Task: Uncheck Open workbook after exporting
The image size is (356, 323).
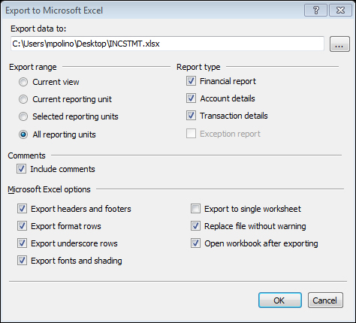Action: point(195,243)
